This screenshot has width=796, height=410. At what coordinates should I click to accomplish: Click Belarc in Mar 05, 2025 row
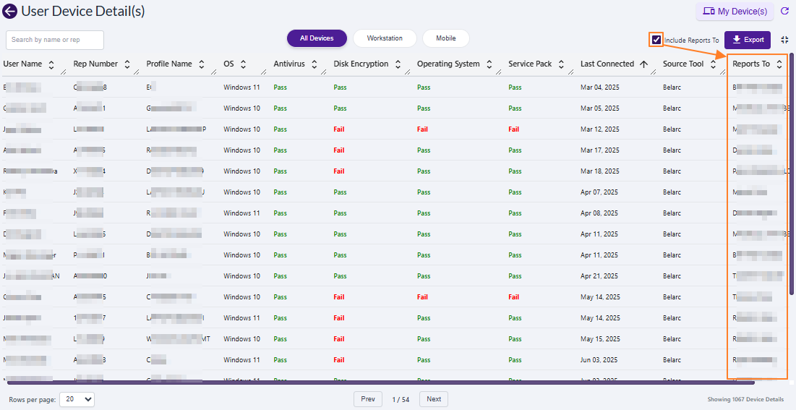coord(672,108)
